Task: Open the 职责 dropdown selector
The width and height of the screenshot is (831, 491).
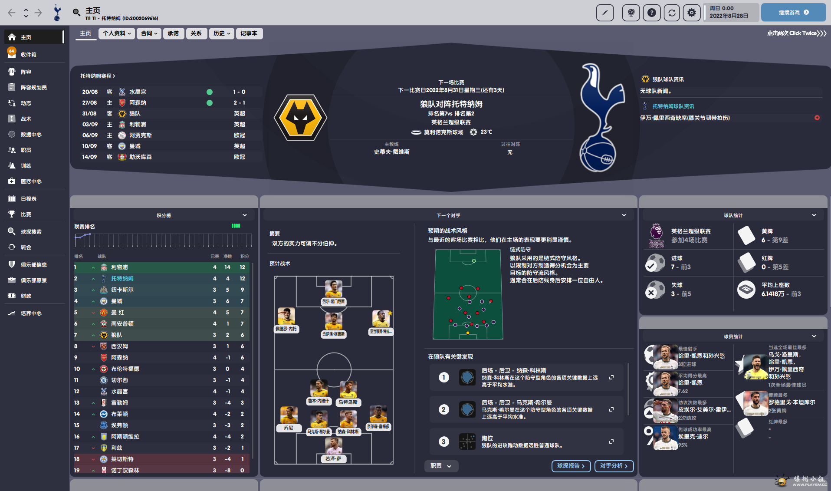Action: pos(441,466)
